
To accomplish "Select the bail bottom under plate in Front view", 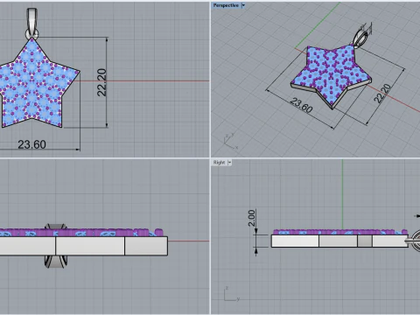I will 56,262.
